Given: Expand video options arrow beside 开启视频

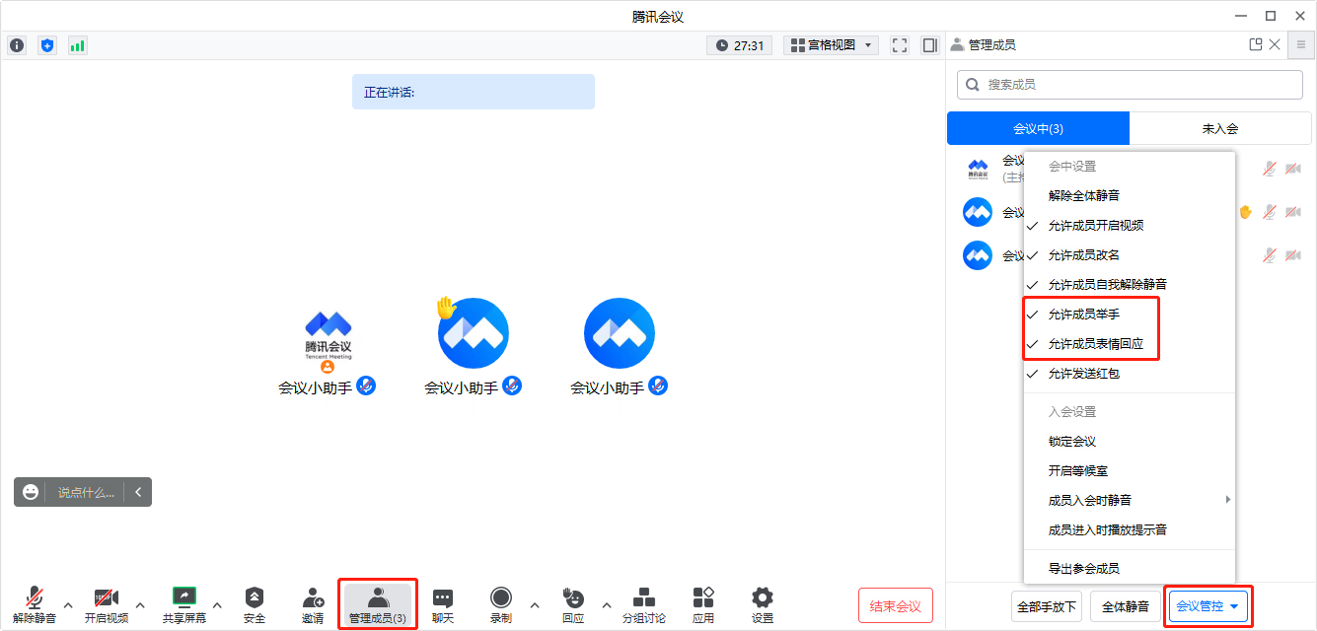Looking at the screenshot, I should click(x=140, y=604).
